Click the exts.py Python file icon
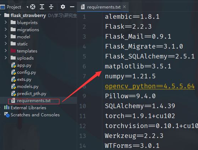The height and width of the screenshot is (150, 198). pos(14,79)
